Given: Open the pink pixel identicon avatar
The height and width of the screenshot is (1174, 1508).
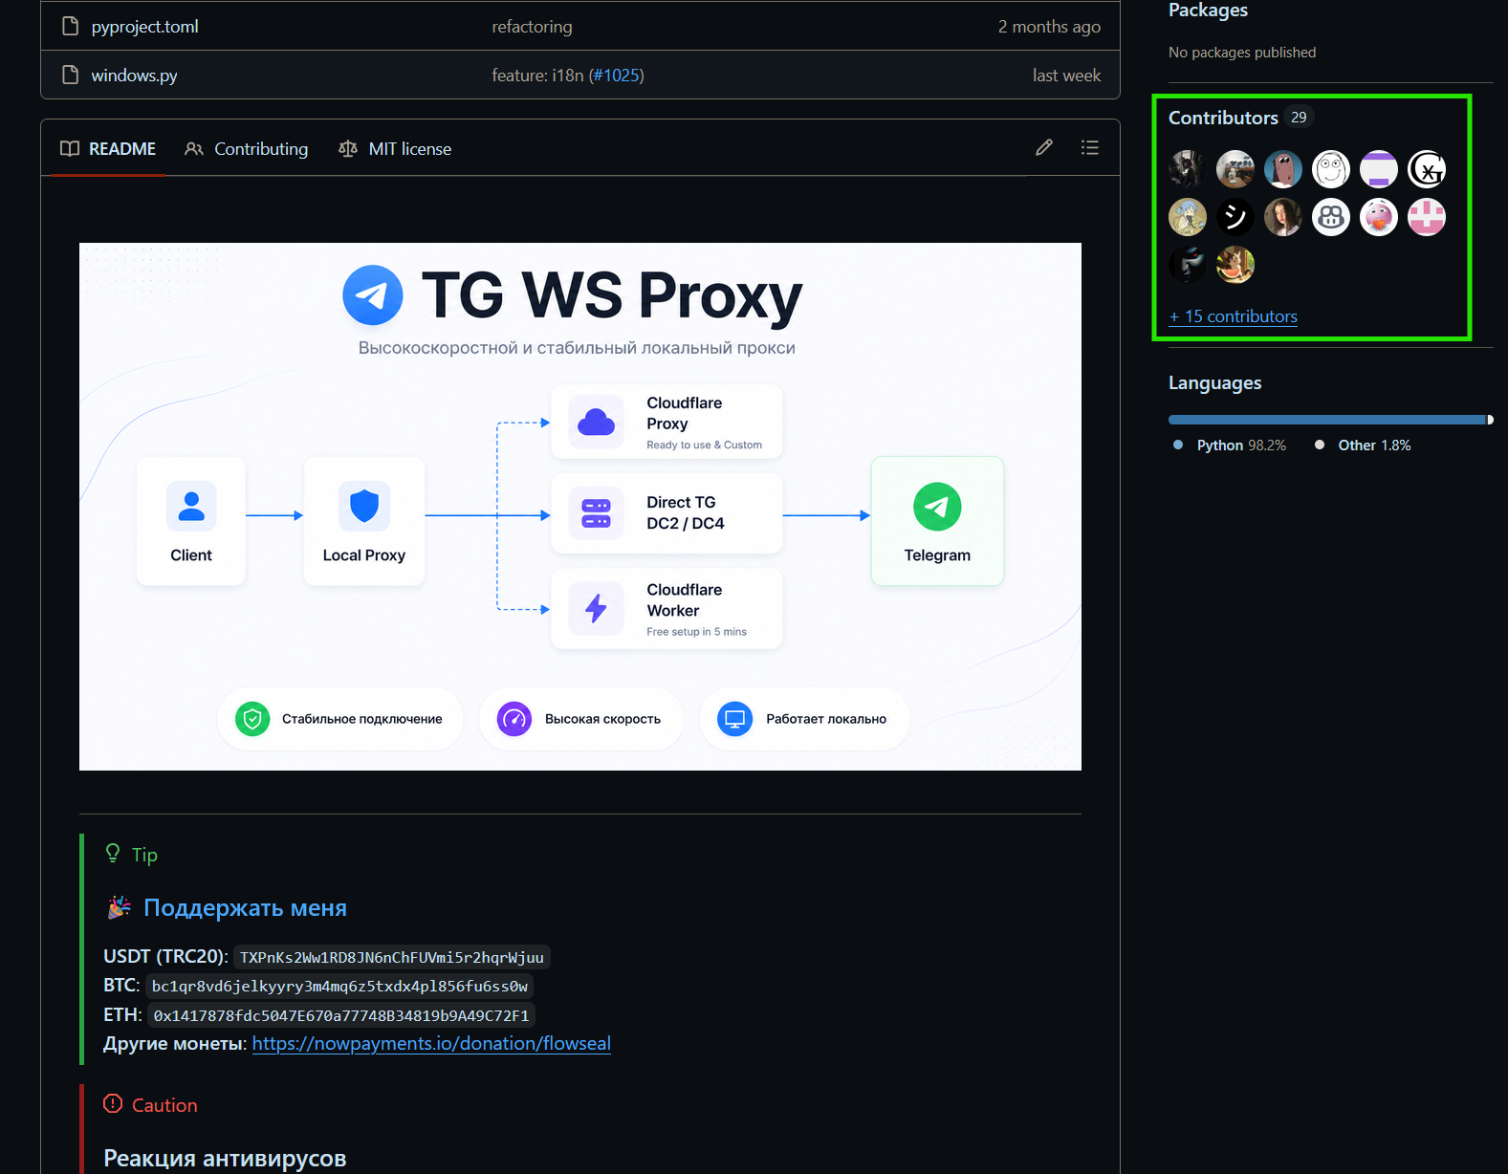Looking at the screenshot, I should coord(1427,217).
